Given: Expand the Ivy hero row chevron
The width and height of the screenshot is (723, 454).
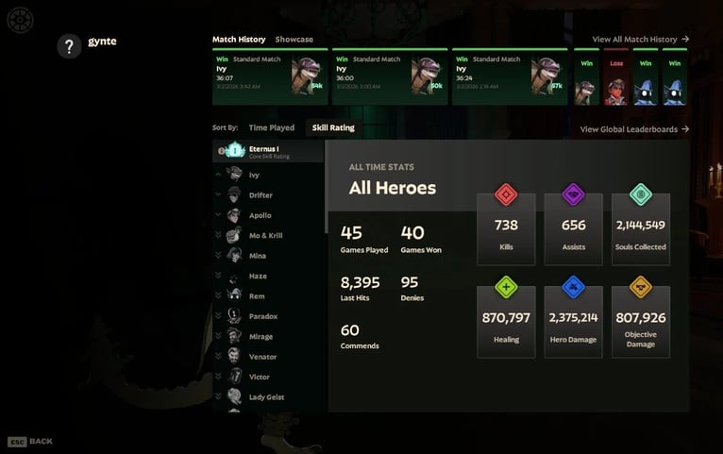Looking at the screenshot, I should click(218, 175).
